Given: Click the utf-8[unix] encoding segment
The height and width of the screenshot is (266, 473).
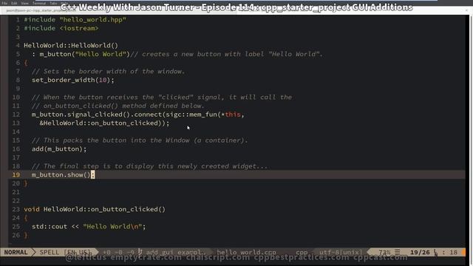Looking at the screenshot, I should 341,252.
